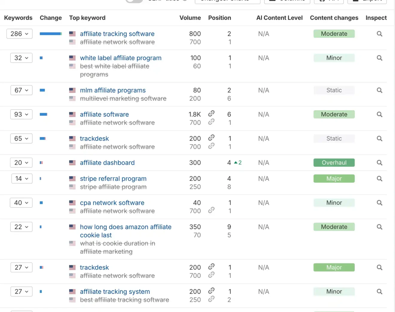This screenshot has height=312, width=395.
Task: Click struck-through multilevel marketing software keyword
Action: coord(123,99)
